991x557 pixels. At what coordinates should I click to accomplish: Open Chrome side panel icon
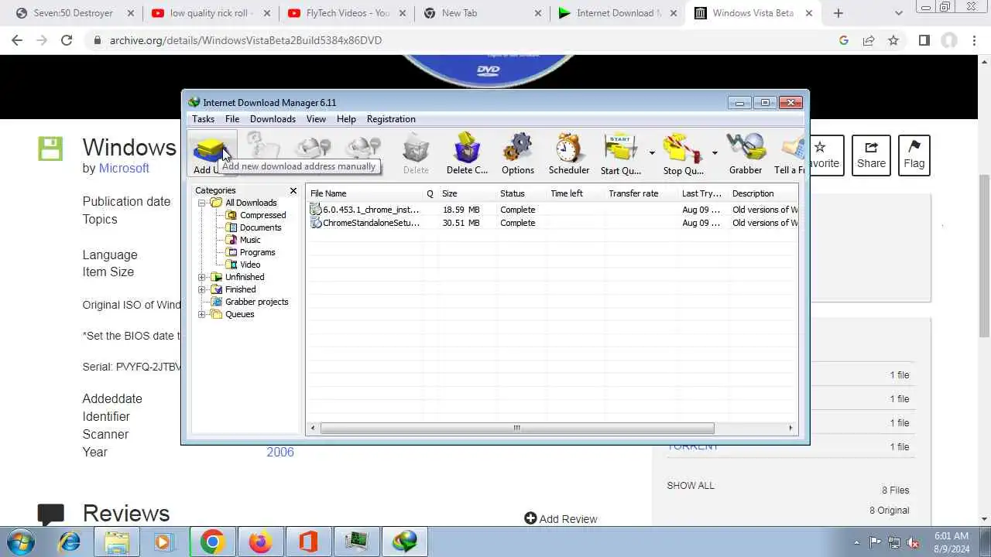924,40
